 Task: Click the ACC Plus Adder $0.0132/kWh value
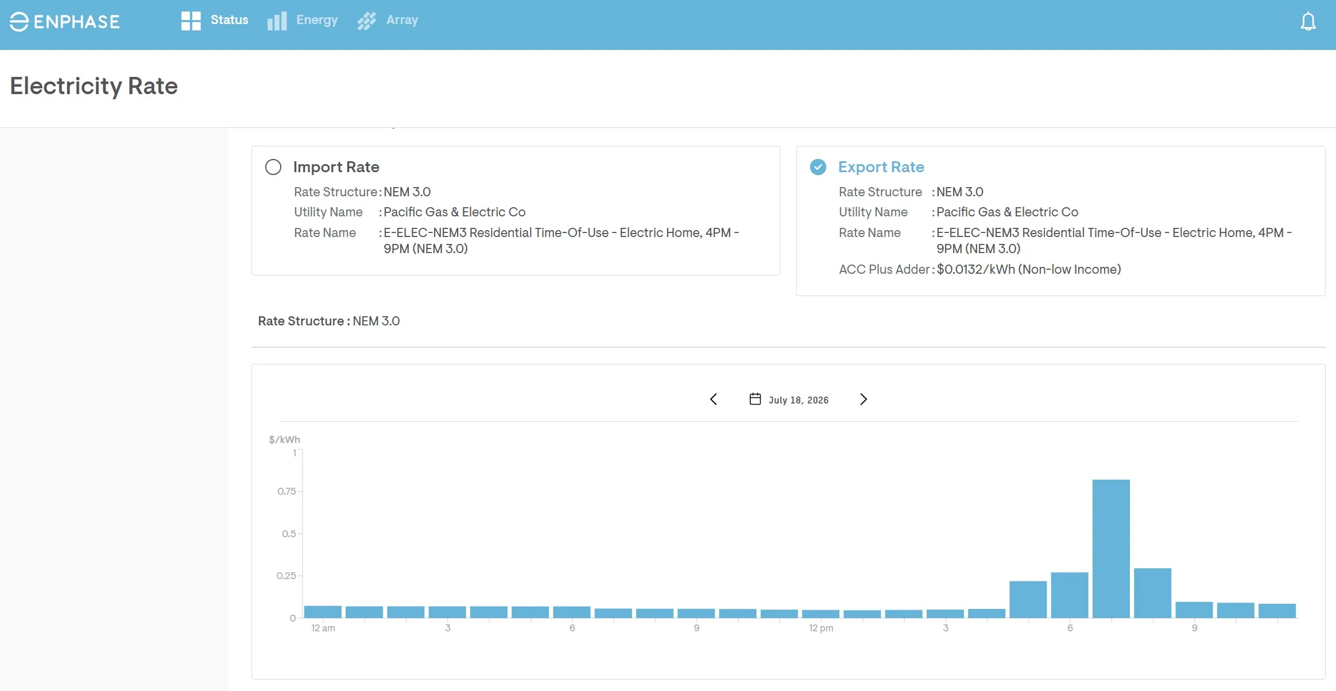(x=1029, y=270)
